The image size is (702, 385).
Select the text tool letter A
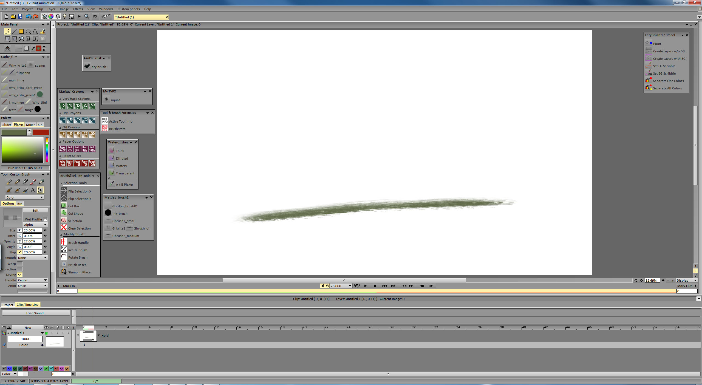[33, 190]
